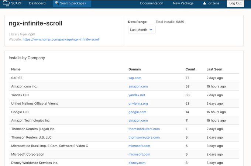Click the Installs by Company heading

coord(27,58)
